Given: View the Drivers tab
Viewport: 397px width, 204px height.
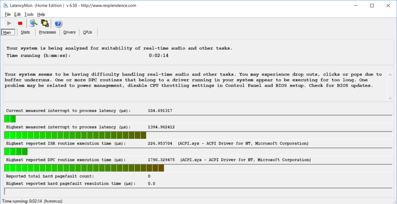Looking at the screenshot, I should click(x=69, y=32).
